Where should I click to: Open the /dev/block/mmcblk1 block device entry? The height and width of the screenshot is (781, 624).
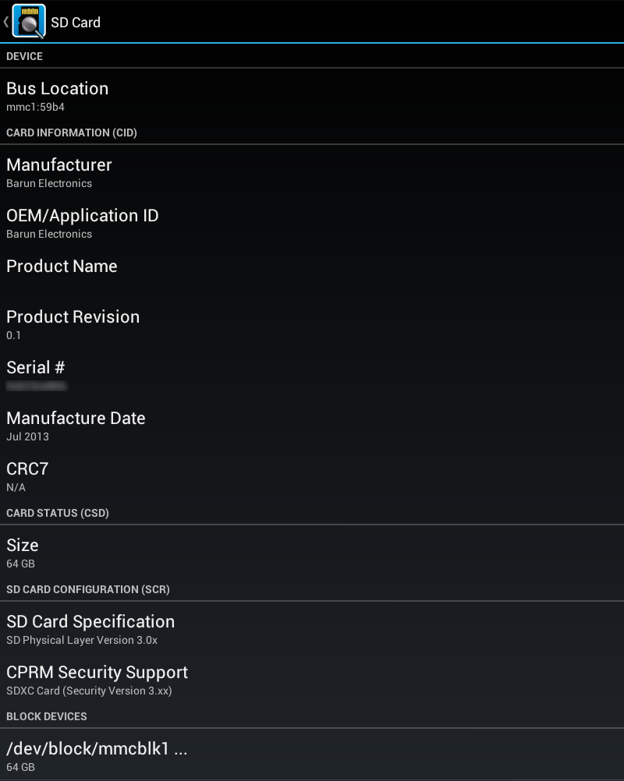click(312, 757)
